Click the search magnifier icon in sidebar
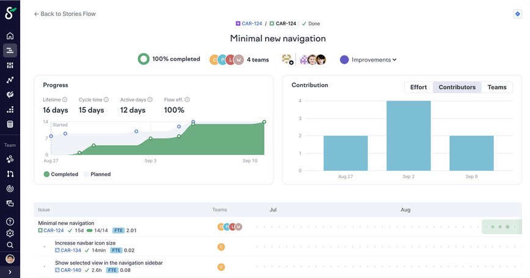 (x=10, y=245)
